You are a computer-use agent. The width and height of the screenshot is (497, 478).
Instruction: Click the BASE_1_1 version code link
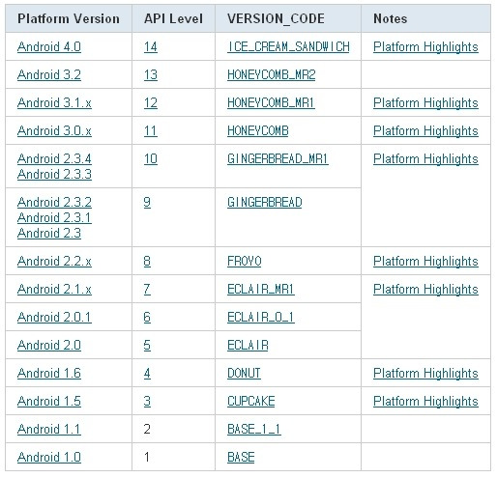(254, 429)
